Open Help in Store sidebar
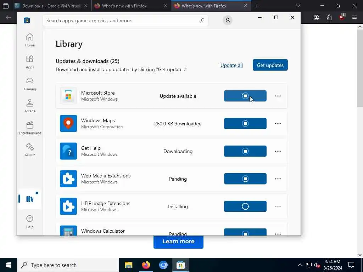The height and width of the screenshot is (272, 363). pyautogui.click(x=30, y=222)
